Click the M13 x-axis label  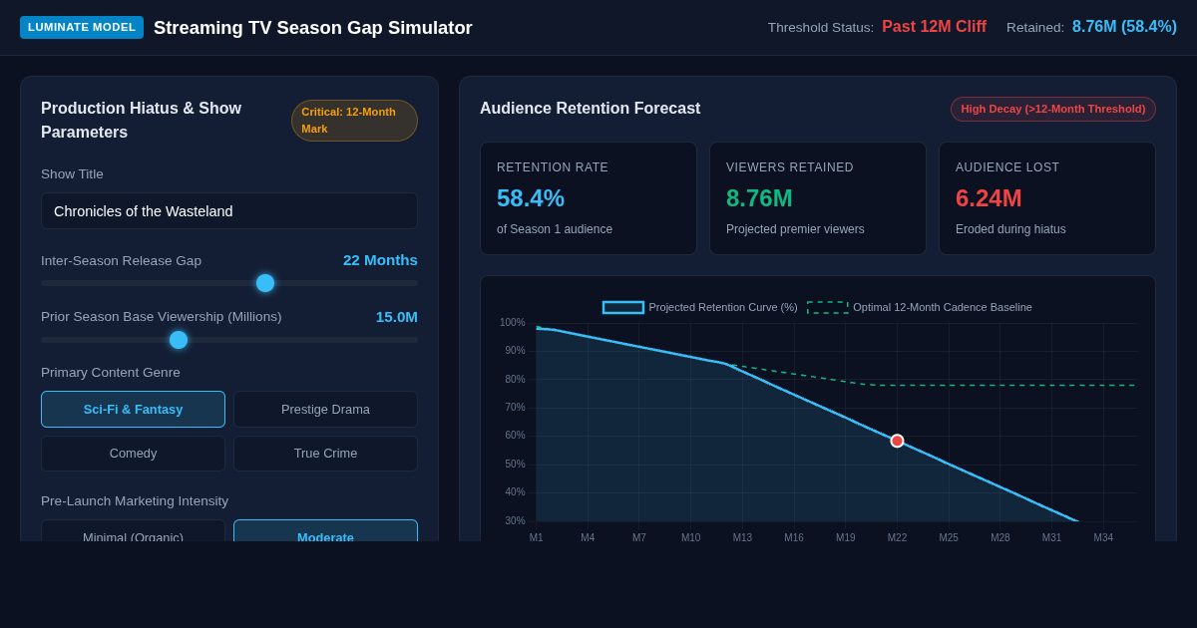point(742,538)
